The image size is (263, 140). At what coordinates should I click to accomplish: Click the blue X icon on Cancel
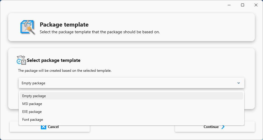pyautogui.click(x=44, y=127)
